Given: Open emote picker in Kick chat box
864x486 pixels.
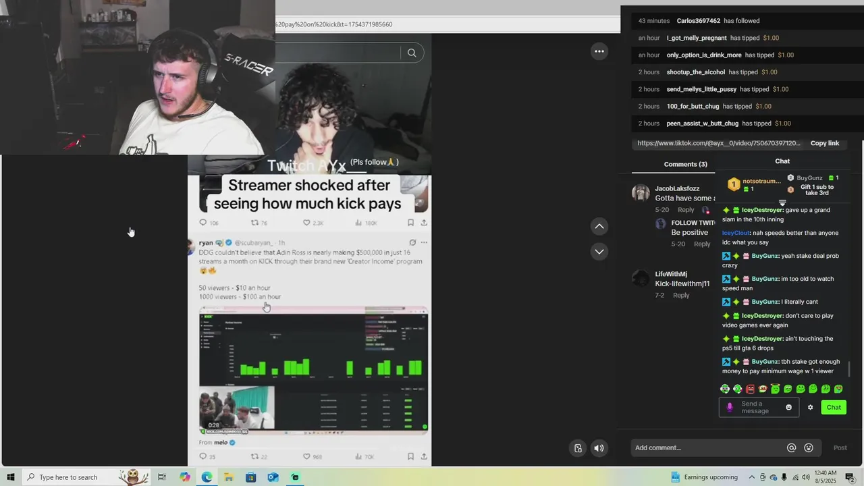Looking at the screenshot, I should click(788, 407).
